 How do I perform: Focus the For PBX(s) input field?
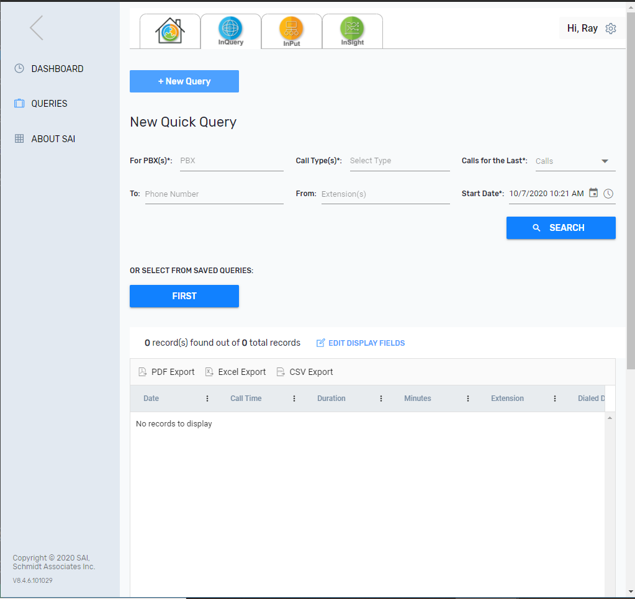232,161
